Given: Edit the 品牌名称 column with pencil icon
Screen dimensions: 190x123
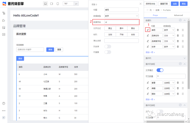Looking at the screenshot, I should [x=148, y=35].
